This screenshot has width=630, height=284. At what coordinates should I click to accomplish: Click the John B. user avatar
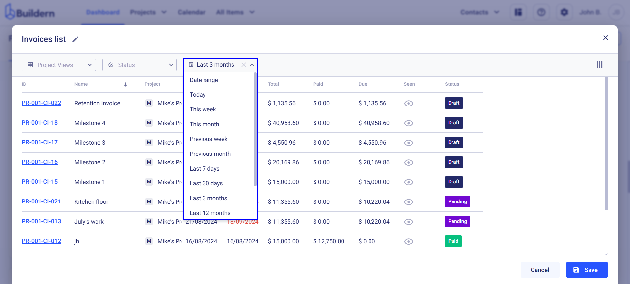click(x=616, y=12)
